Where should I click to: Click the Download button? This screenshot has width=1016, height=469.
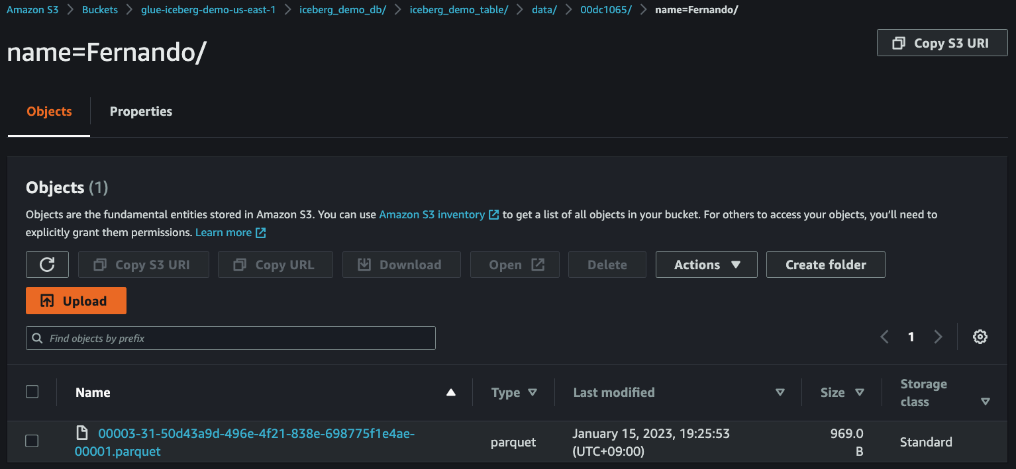coord(401,265)
